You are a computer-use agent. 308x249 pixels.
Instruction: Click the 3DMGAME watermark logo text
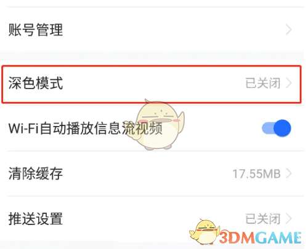click(x=260, y=238)
